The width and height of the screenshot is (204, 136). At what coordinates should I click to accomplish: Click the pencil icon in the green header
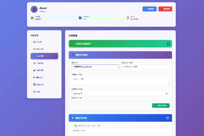[x=72, y=44]
